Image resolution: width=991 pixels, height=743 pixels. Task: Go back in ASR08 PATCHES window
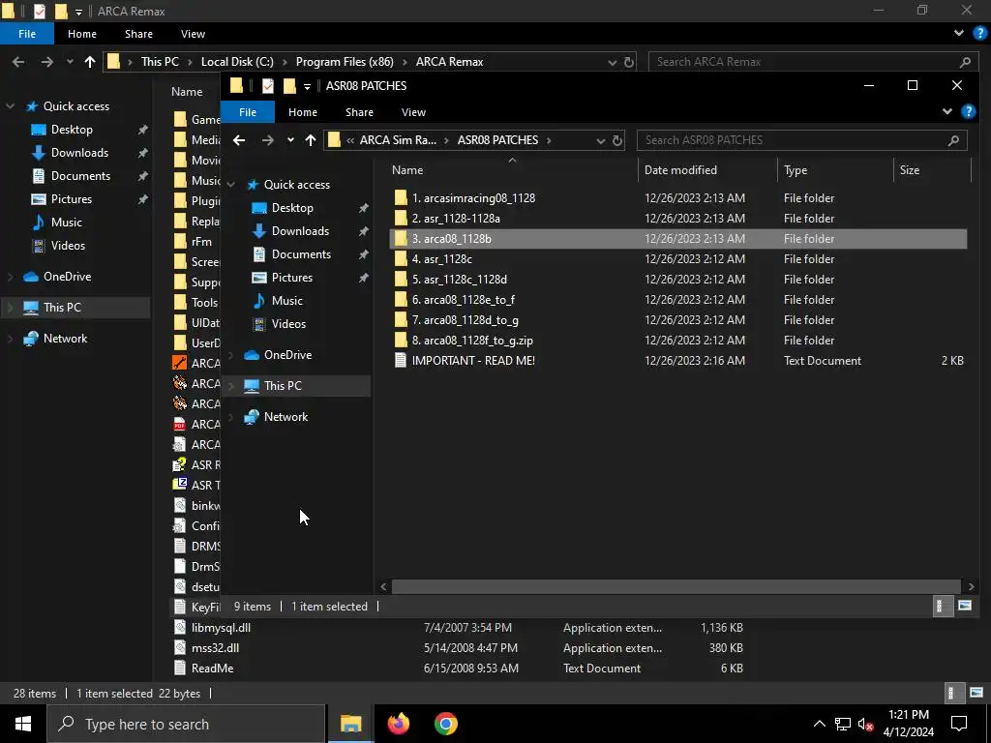click(x=239, y=140)
